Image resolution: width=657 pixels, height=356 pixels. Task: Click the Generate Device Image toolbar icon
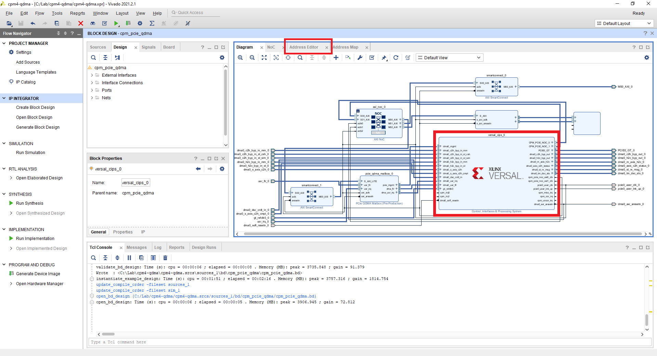(x=128, y=23)
